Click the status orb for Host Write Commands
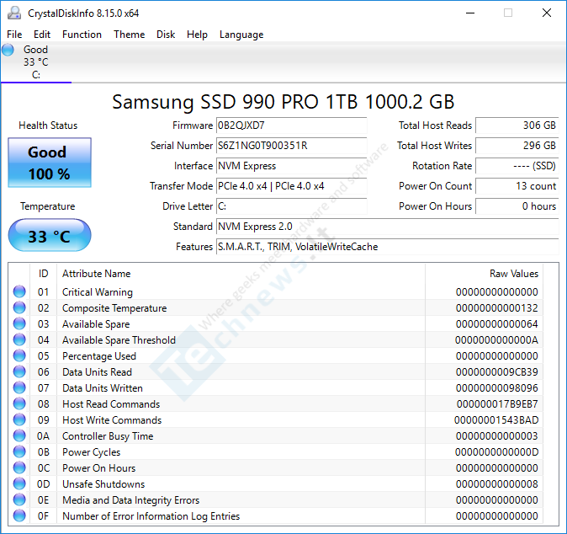 point(19,419)
